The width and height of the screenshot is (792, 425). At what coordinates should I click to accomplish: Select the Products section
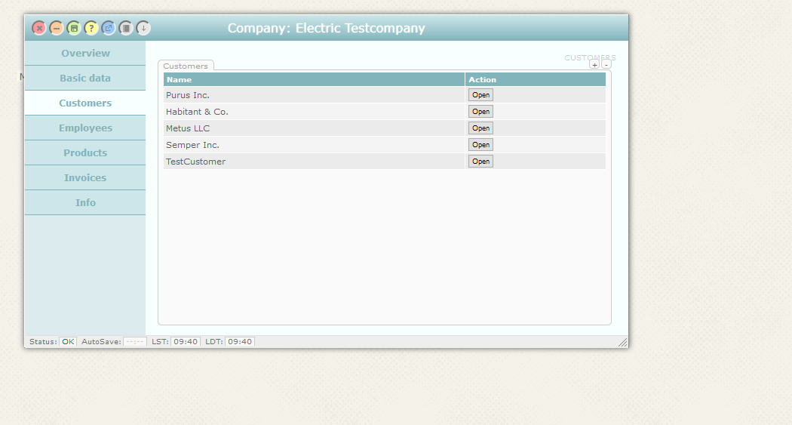(85, 153)
